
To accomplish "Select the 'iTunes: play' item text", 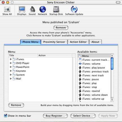I will pos(89,83).
